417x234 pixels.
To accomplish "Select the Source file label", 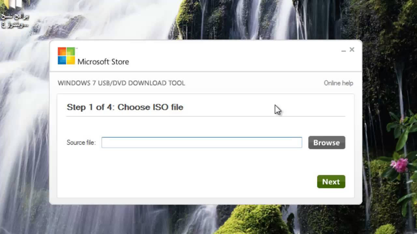I will (81, 142).
